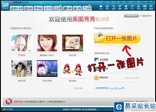This screenshot has height=112, width=156.
Task: Open the 阿凡达场景 sample thumbnail
Action: pyautogui.click(x=47, y=68)
